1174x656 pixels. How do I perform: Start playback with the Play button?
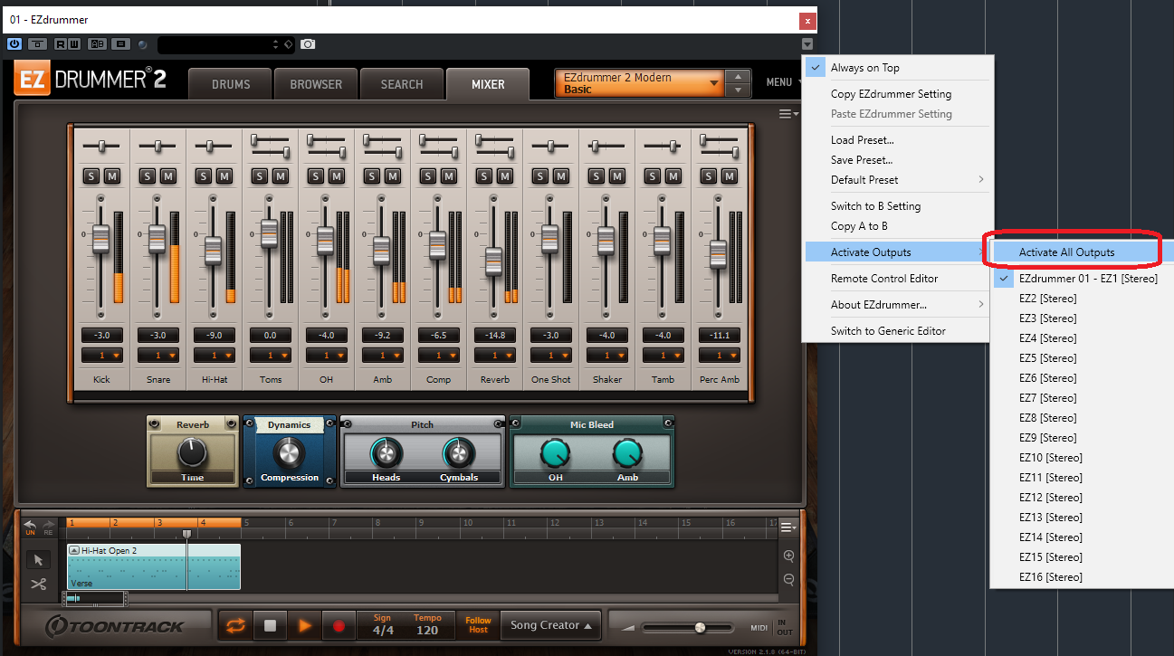pos(305,625)
